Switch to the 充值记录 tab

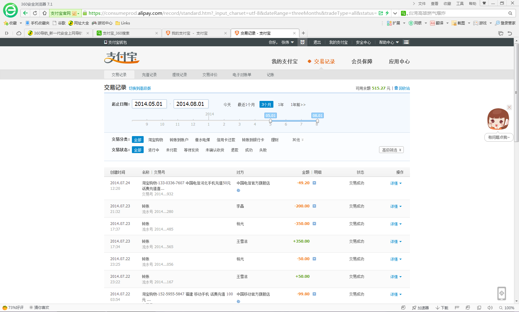pos(149,75)
